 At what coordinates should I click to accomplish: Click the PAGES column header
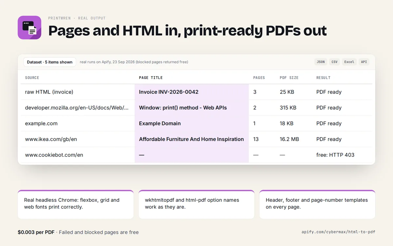pyautogui.click(x=259, y=78)
